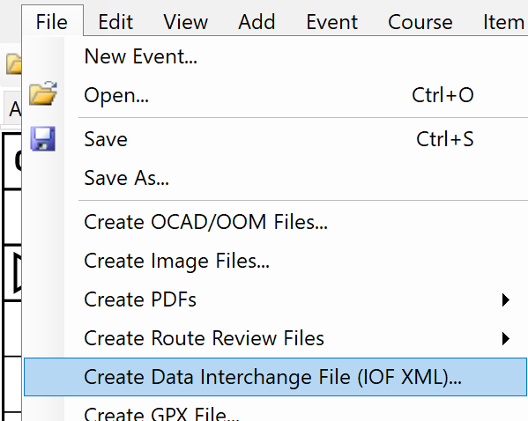Expand the Create Route Review Files arrow

pyautogui.click(x=505, y=338)
